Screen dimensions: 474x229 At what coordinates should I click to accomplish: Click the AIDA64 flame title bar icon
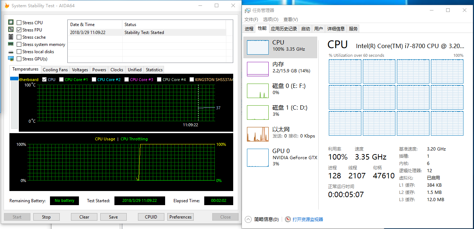point(7,6)
